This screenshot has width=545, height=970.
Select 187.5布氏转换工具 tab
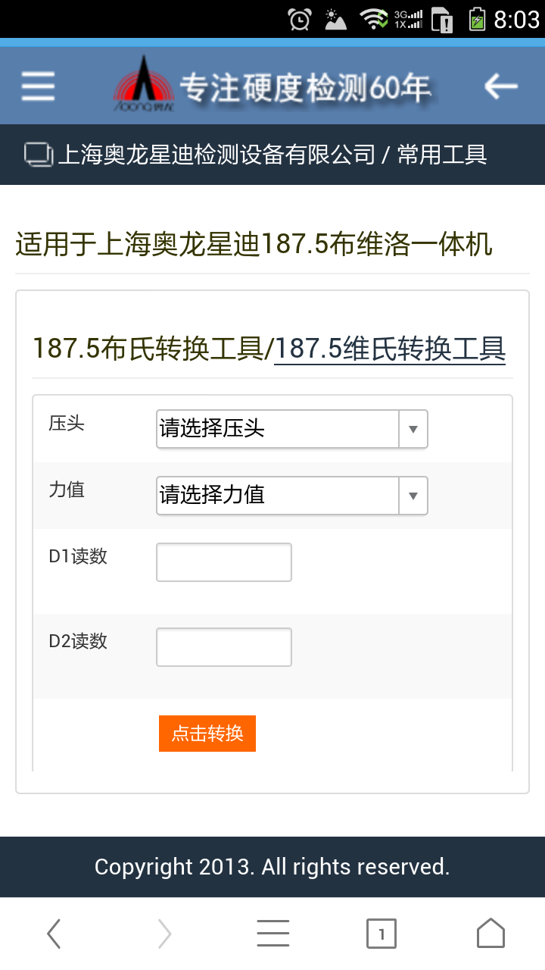[x=147, y=349]
